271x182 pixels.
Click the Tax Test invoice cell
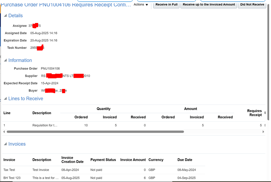[9, 170]
